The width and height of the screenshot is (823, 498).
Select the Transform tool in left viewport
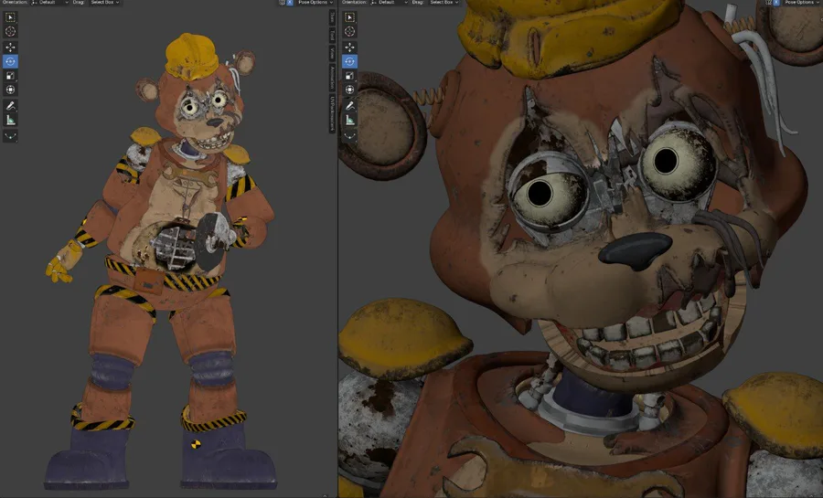[x=10, y=90]
